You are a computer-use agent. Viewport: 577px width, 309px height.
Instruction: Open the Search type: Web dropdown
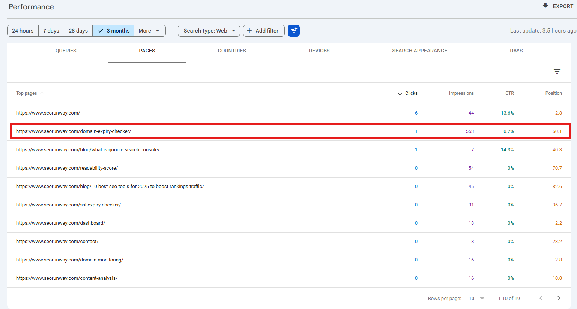point(209,31)
